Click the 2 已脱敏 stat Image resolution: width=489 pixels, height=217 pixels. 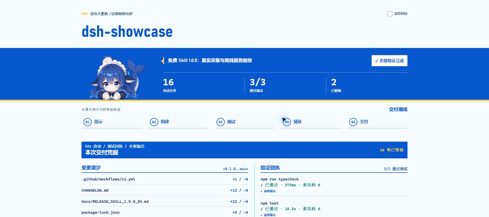tap(336, 86)
